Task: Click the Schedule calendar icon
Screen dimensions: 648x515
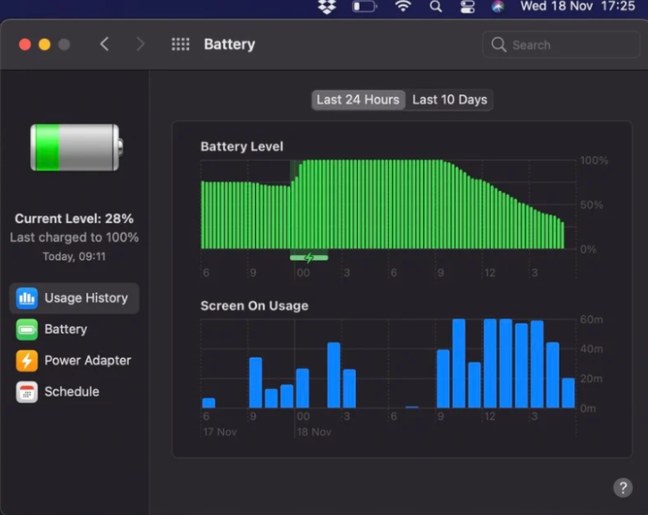Action: [x=27, y=392]
